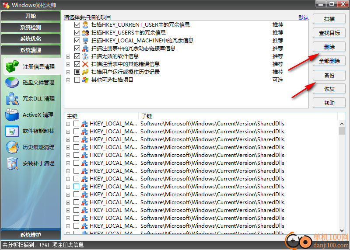Click the red X icon for 其他错误信息
350x250 pixels.
coord(85,64)
